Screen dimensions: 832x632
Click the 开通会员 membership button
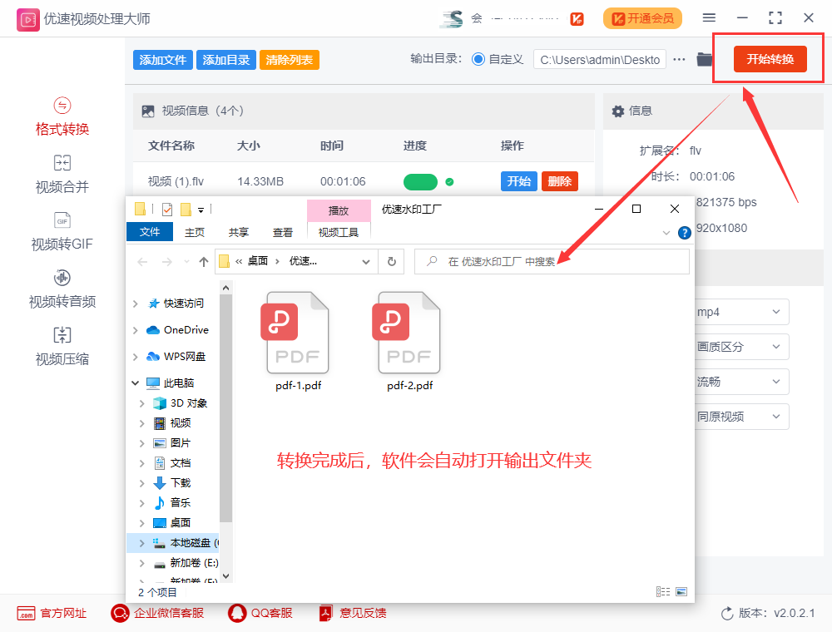pyautogui.click(x=642, y=18)
